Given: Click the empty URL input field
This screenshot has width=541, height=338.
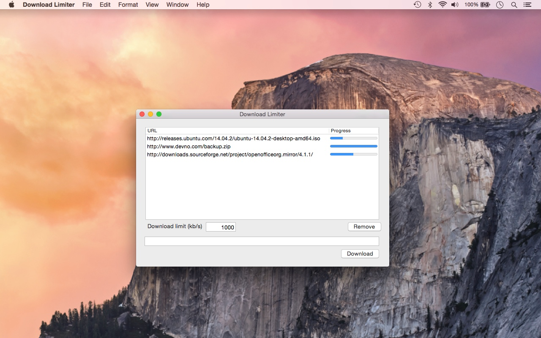Looking at the screenshot, I should pyautogui.click(x=262, y=241).
